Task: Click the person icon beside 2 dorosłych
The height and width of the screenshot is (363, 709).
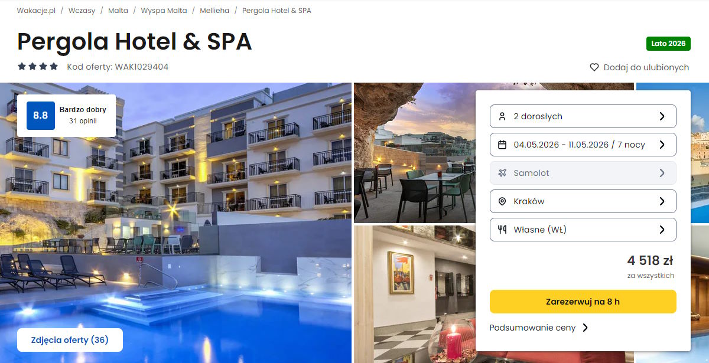Action: [502, 116]
